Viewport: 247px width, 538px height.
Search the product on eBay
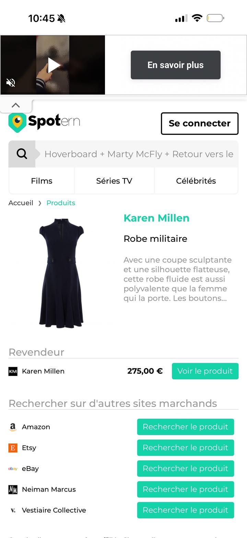pos(185,469)
